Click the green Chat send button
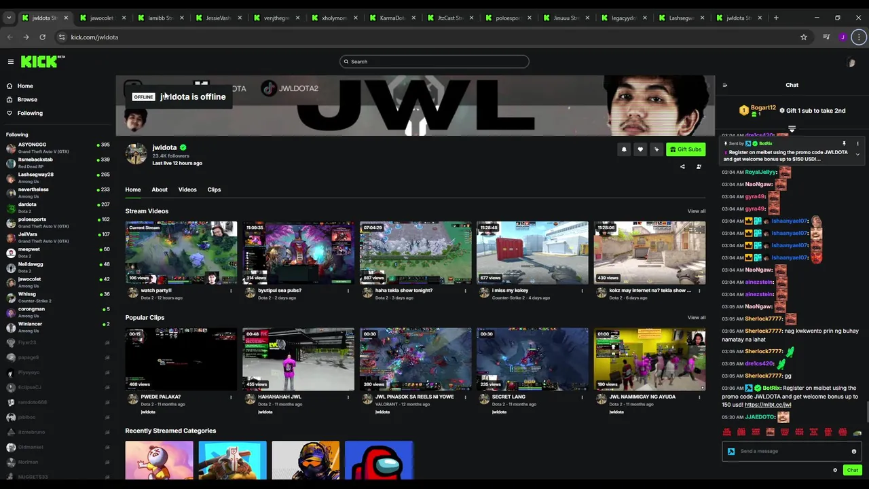The width and height of the screenshot is (869, 489). pyautogui.click(x=852, y=470)
